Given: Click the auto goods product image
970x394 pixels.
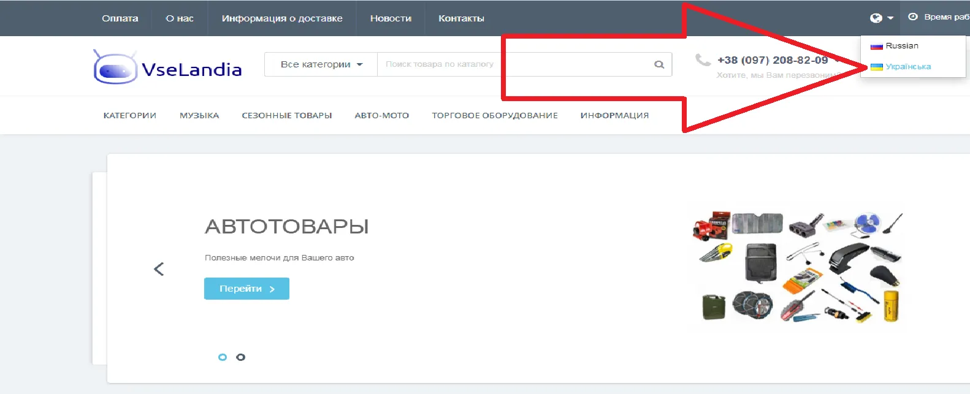Looking at the screenshot, I should point(797,268).
